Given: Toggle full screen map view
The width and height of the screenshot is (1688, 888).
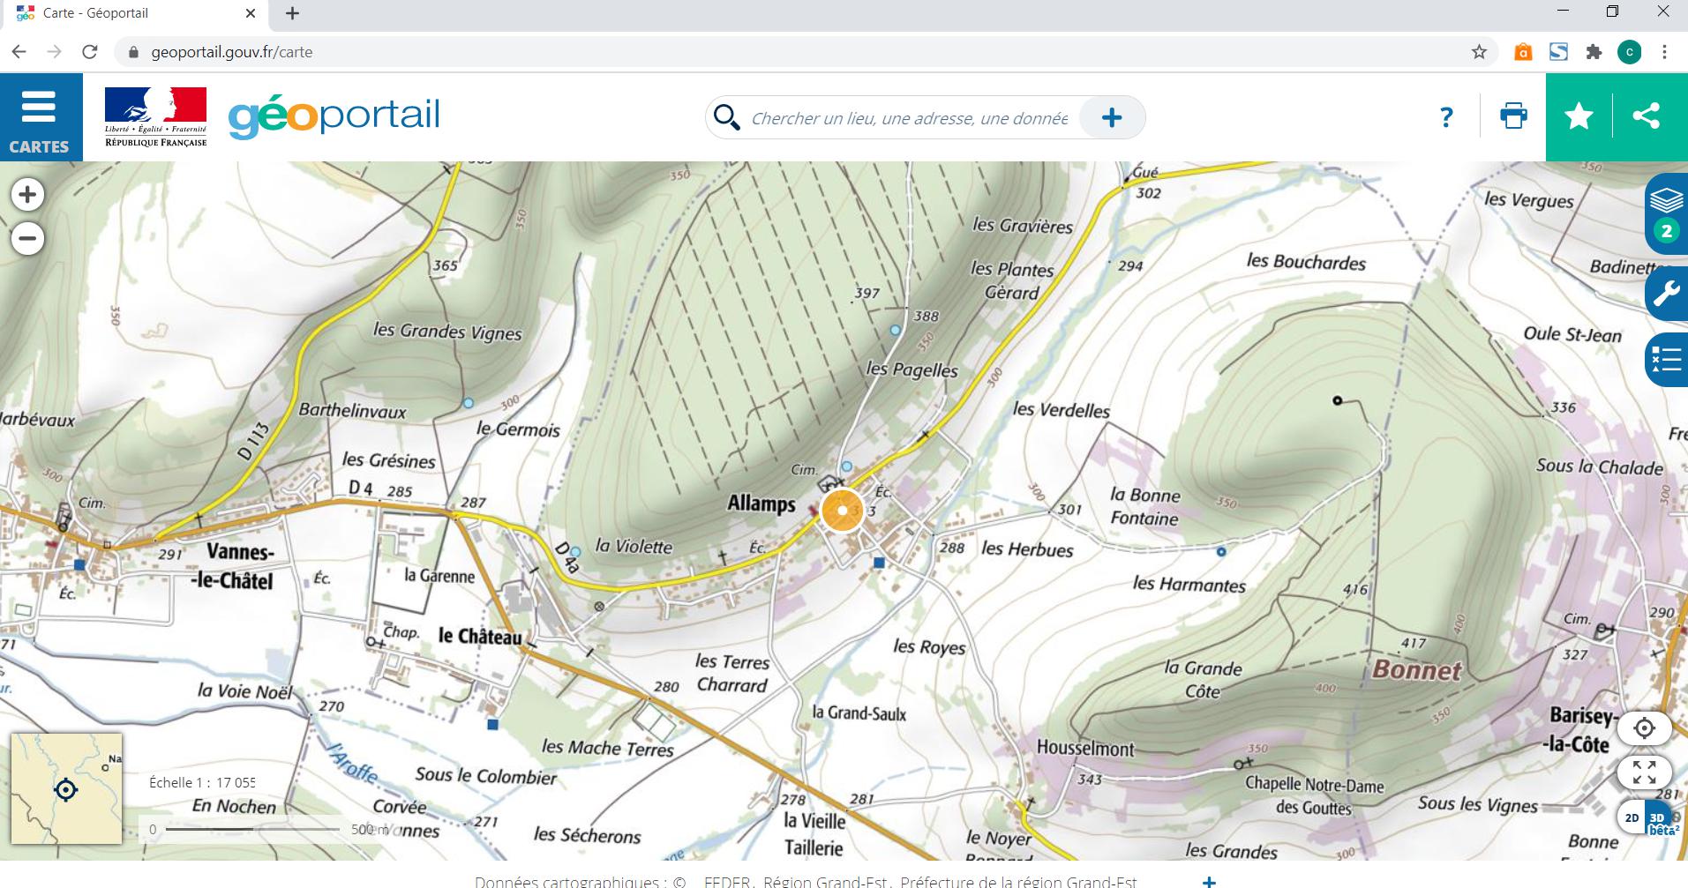Looking at the screenshot, I should [1644, 772].
